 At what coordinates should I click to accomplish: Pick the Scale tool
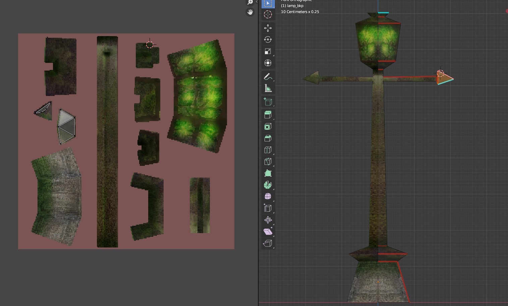click(268, 51)
